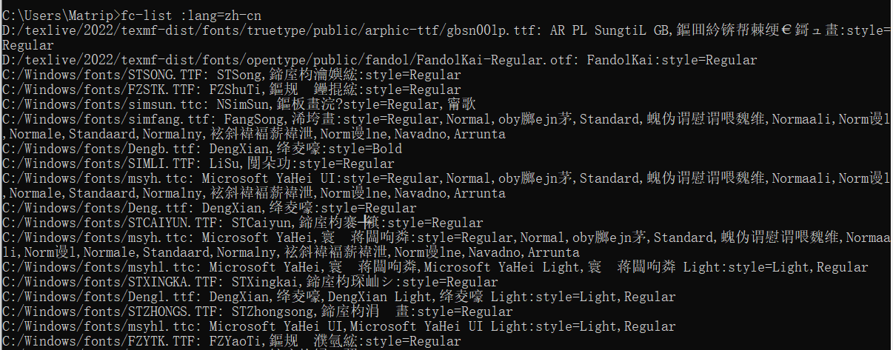Click the fc-list :lang=zh-cn command text
Screen dimensions: 893x350
click(190, 15)
